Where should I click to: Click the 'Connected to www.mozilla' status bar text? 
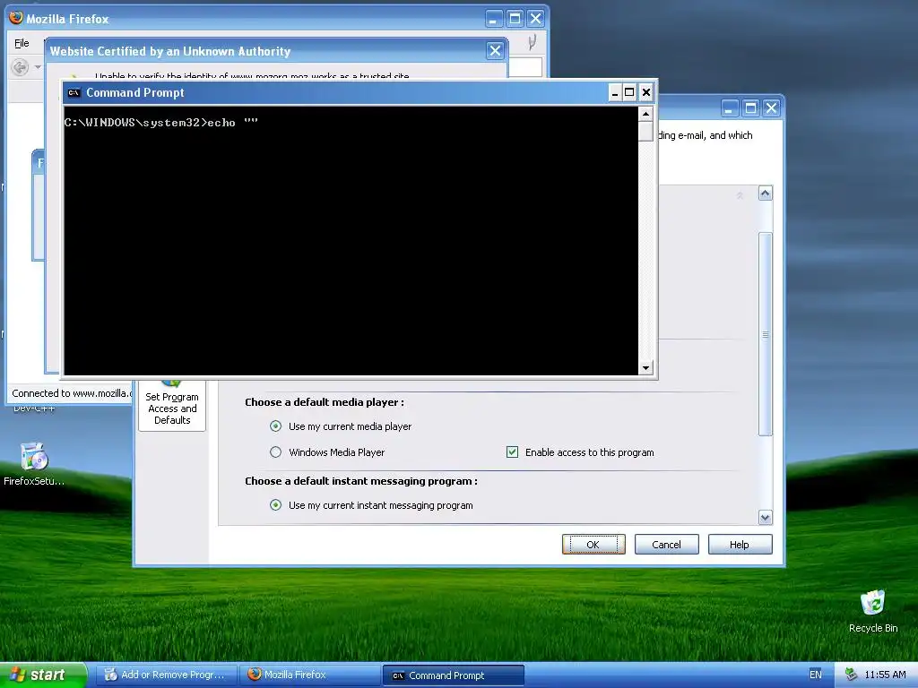point(72,393)
